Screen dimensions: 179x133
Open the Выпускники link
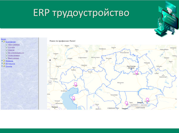point(13,58)
